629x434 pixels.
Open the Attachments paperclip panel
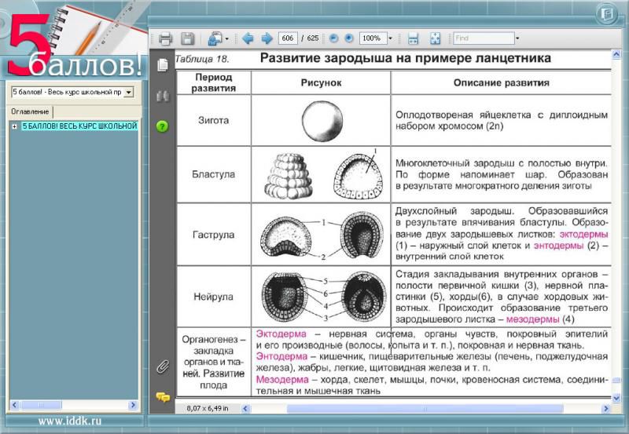click(x=163, y=366)
